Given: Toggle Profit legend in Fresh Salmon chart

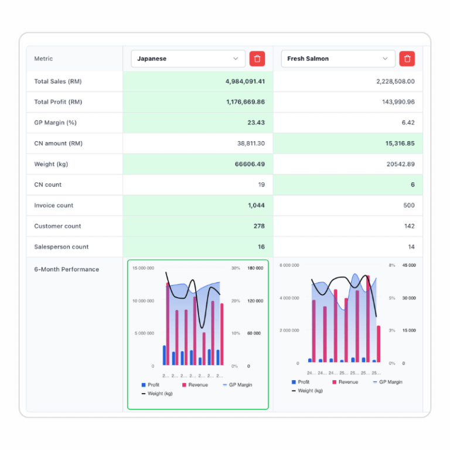Looking at the screenshot, I should click(x=301, y=382).
